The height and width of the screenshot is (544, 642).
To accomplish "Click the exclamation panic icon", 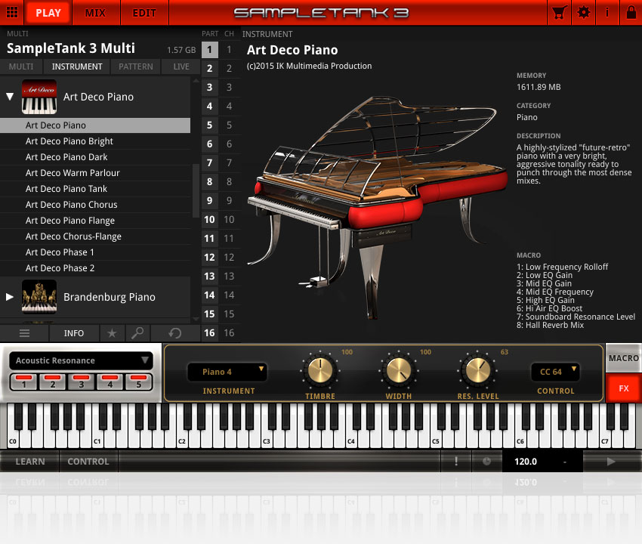I will [x=456, y=461].
